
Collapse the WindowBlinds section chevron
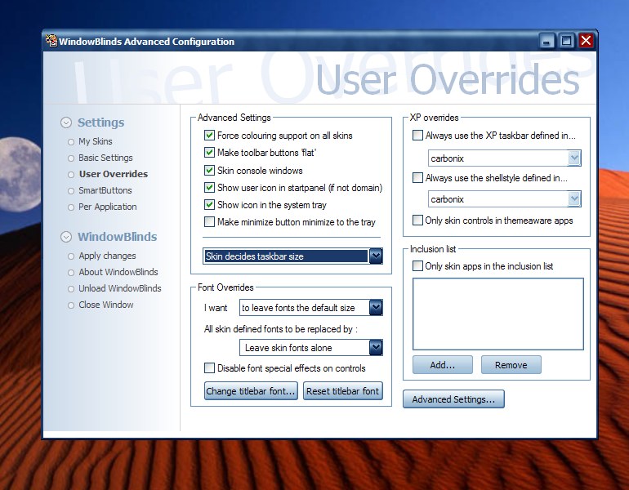click(66, 237)
